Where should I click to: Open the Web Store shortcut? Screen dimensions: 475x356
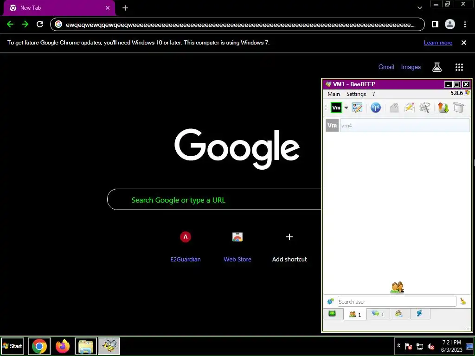coord(237,246)
